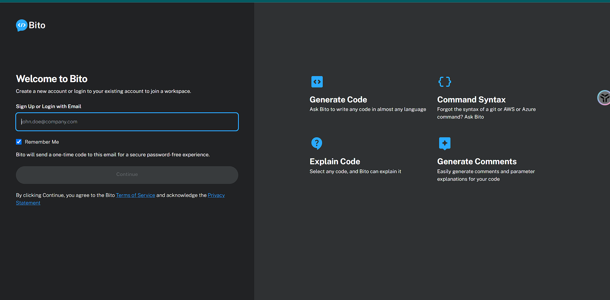Click 'Easily generate comments and parameter' description
This screenshot has width=610, height=300.
(486, 175)
